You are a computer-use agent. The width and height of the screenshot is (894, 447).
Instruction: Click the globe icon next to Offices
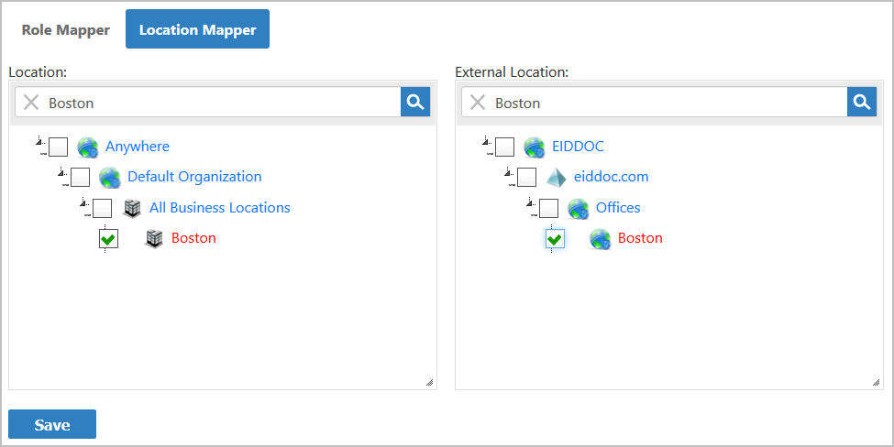(578, 208)
